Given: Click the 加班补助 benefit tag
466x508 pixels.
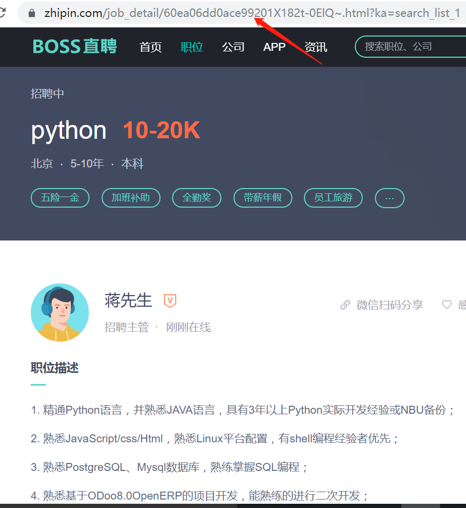Looking at the screenshot, I should (131, 198).
